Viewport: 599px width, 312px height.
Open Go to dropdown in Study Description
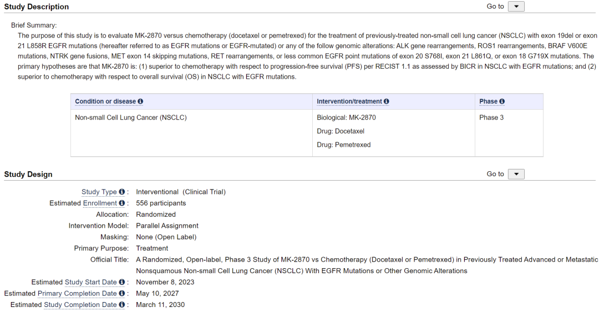pyautogui.click(x=516, y=7)
